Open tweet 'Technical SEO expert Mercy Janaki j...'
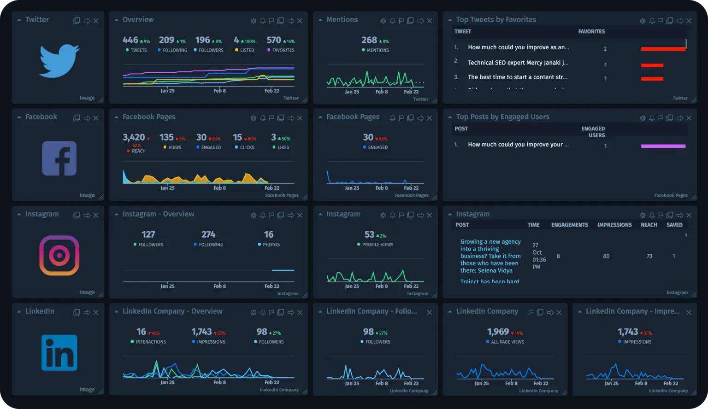 pos(518,63)
